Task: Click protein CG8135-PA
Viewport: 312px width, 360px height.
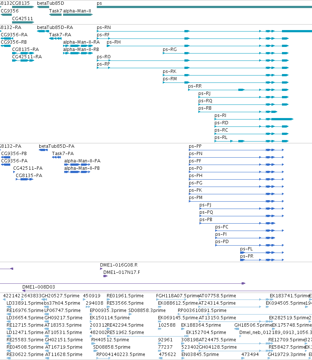Action: tap(29, 176)
